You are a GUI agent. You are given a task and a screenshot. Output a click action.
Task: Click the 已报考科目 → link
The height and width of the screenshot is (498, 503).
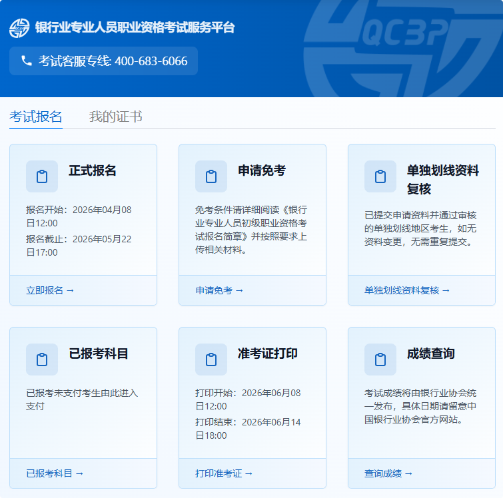(55, 473)
